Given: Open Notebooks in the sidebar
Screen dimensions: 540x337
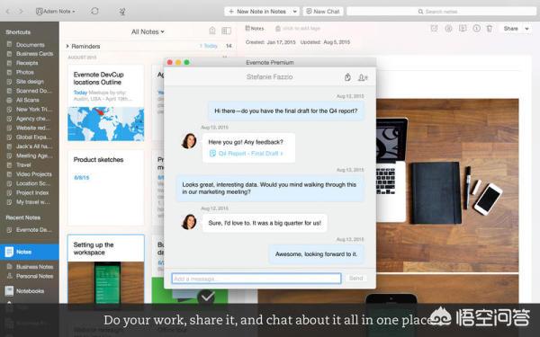Looking at the screenshot, I should [x=30, y=291].
